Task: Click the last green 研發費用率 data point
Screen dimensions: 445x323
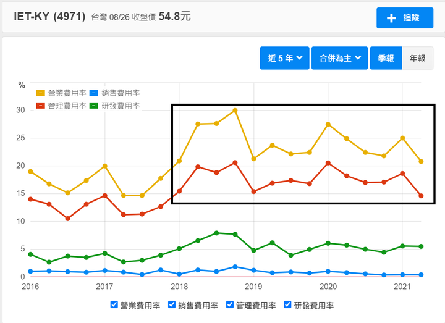Action: click(421, 246)
